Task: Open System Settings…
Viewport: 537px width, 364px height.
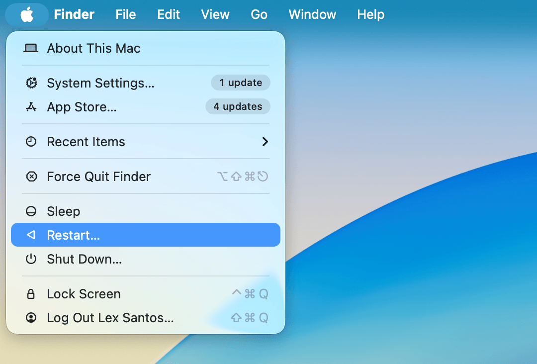Action: [146, 83]
